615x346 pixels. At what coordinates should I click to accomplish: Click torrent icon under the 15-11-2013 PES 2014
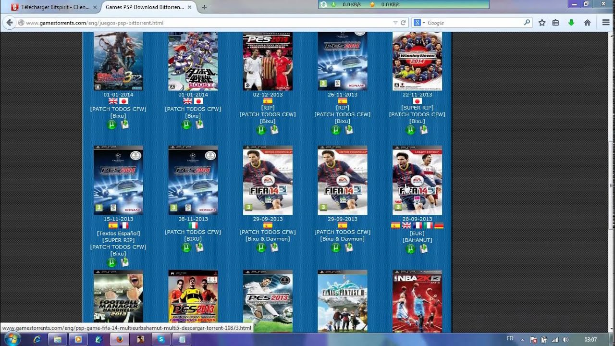click(x=111, y=262)
